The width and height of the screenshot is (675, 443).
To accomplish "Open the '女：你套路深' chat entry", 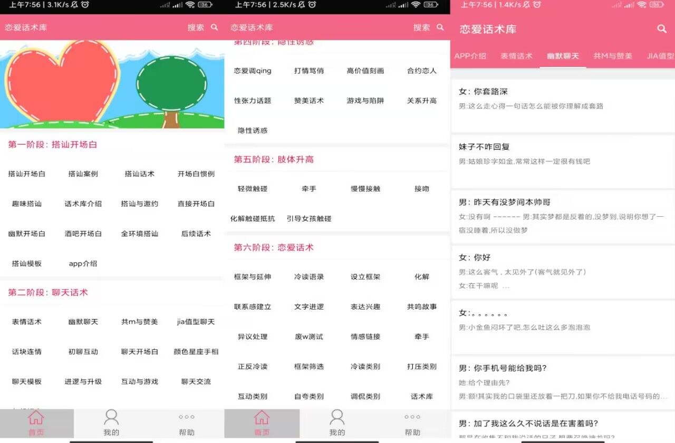I will (x=563, y=105).
